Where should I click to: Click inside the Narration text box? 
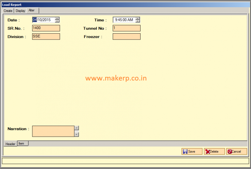click(53, 131)
